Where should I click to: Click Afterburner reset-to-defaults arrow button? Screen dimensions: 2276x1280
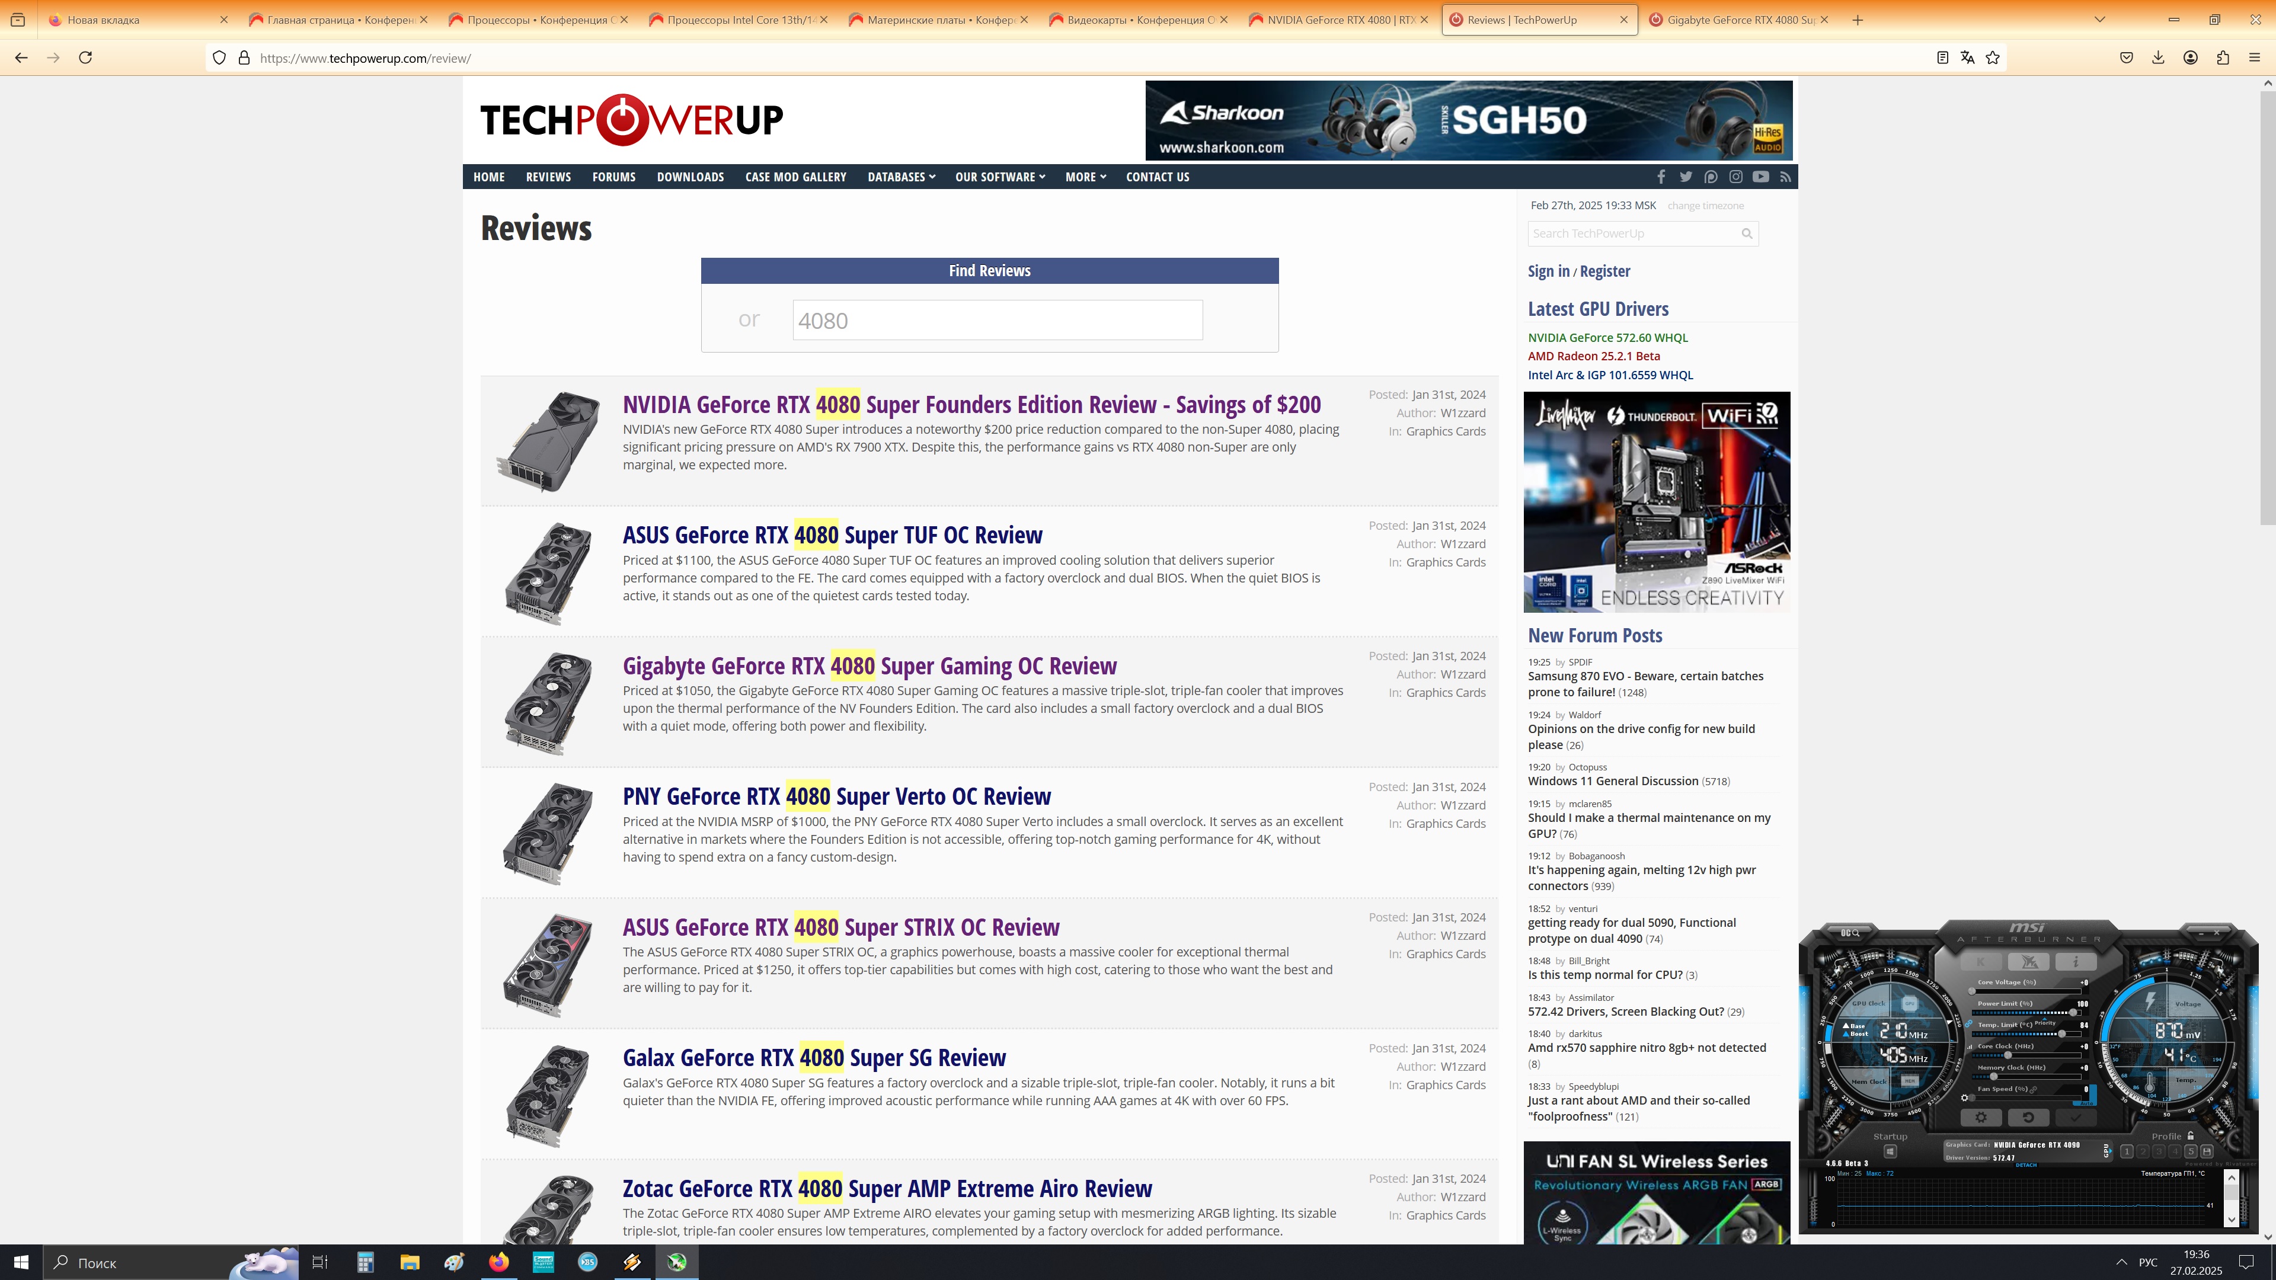pyautogui.click(x=2029, y=1118)
